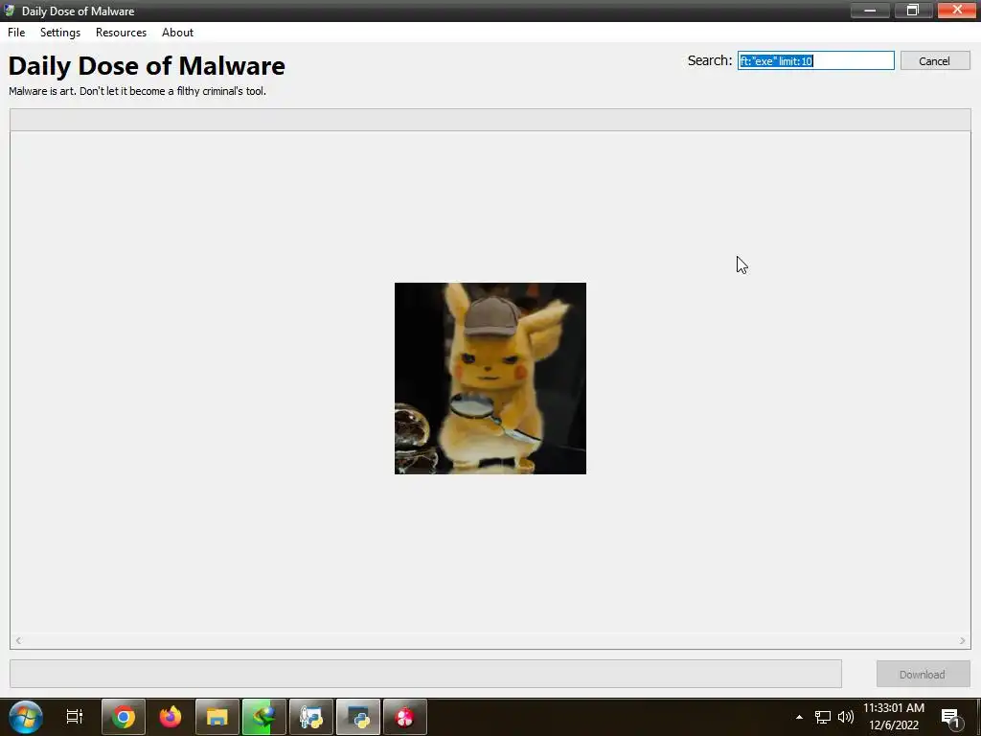Open File Explorer from taskbar

pyautogui.click(x=217, y=717)
